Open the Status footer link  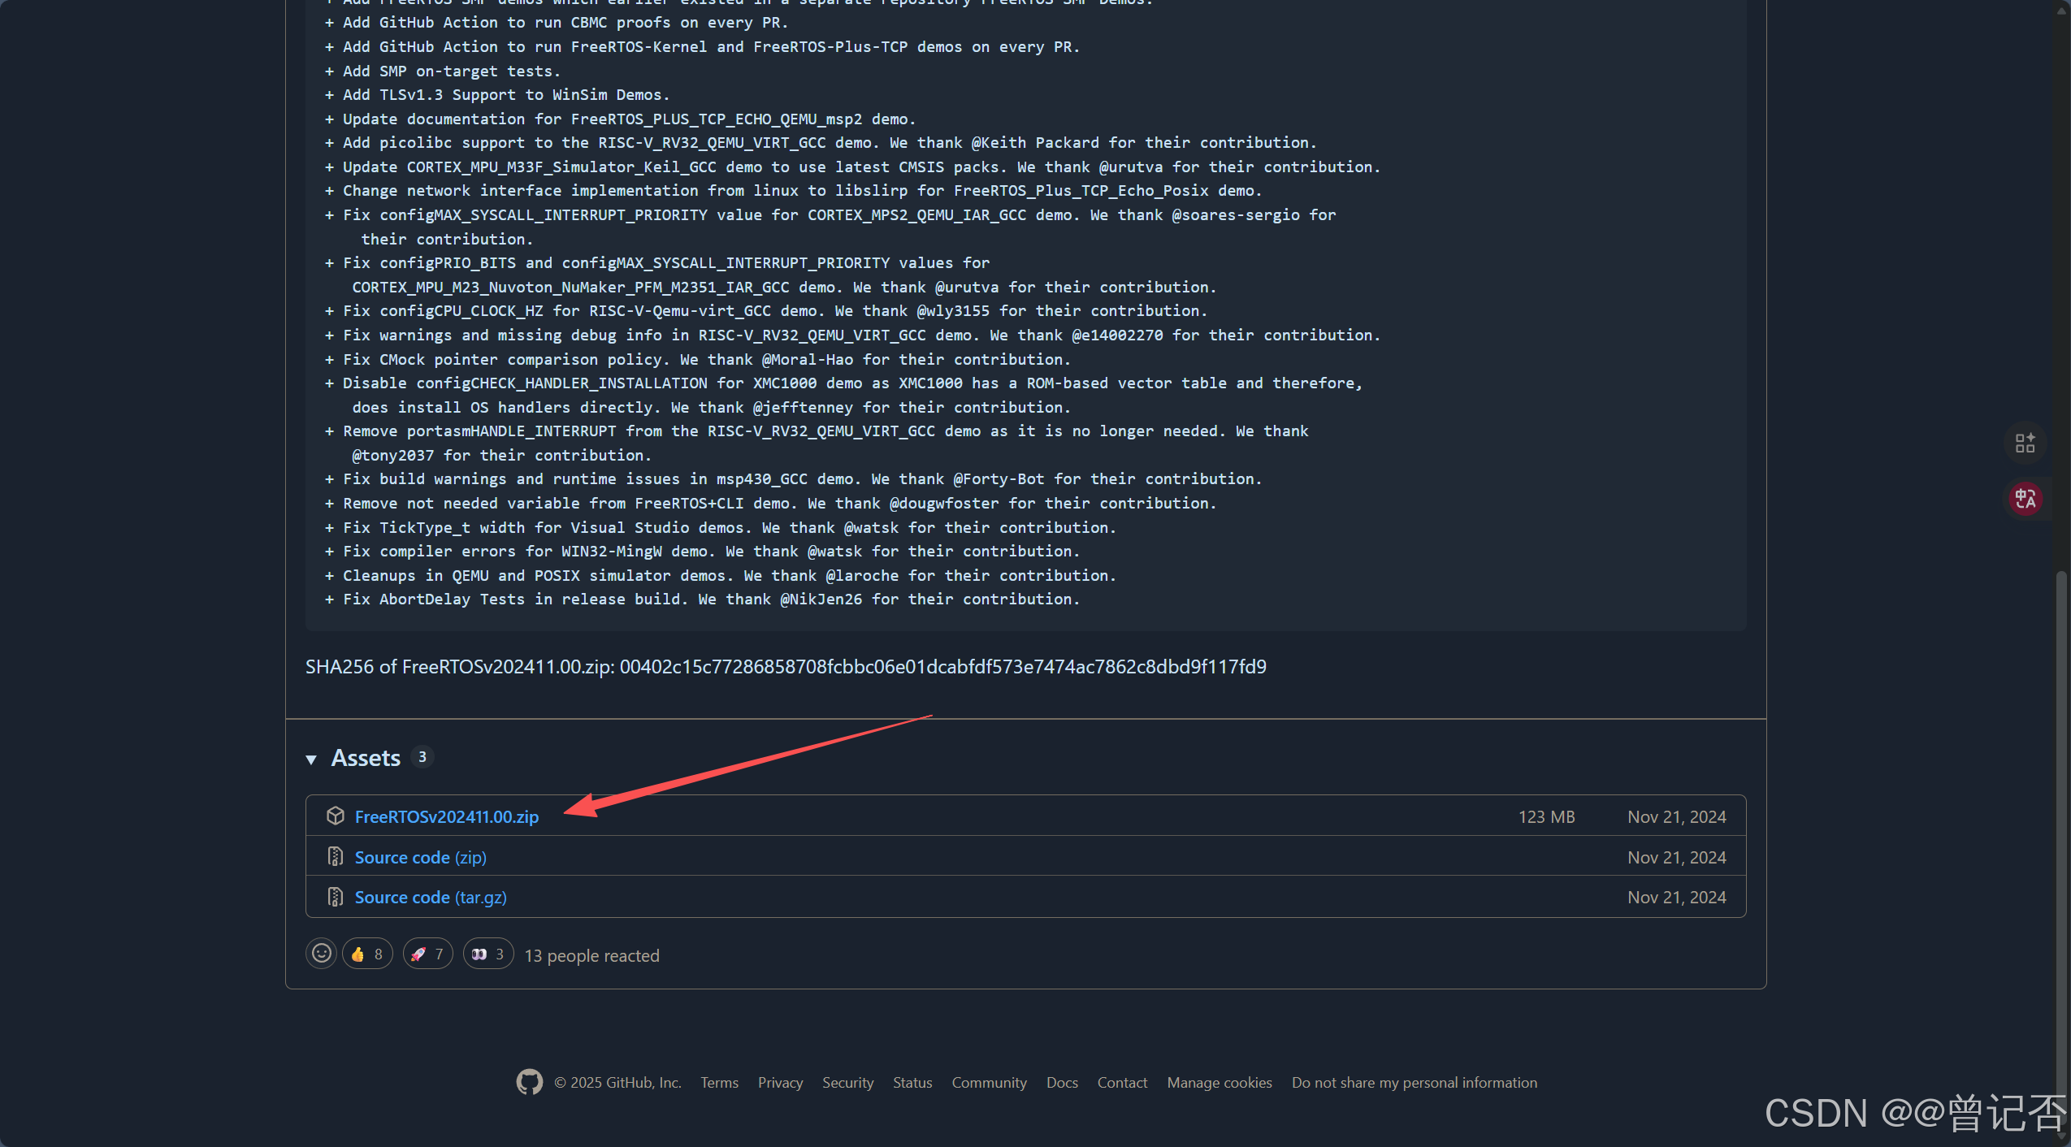912,1083
